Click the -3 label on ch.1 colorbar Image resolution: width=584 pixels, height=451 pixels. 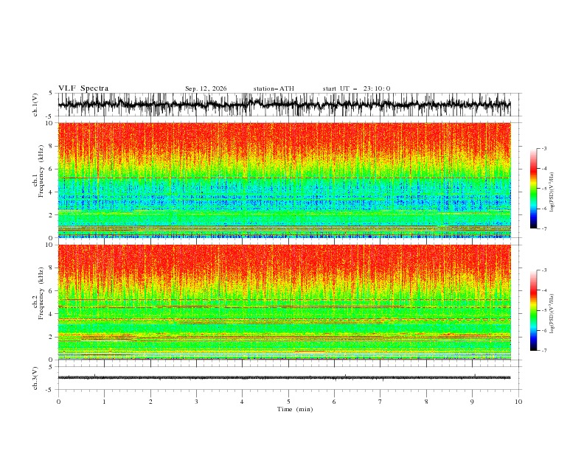544,148
